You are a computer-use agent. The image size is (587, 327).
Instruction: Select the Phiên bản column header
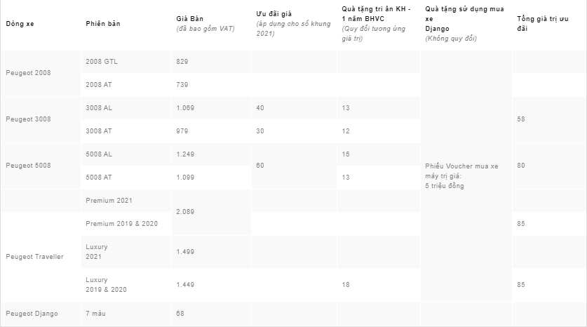pos(103,24)
